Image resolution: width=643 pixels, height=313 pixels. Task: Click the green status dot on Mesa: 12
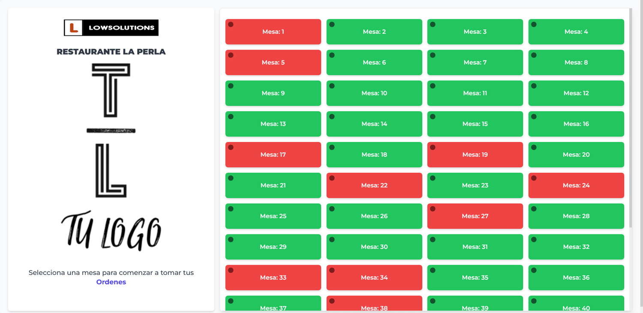coord(534,86)
